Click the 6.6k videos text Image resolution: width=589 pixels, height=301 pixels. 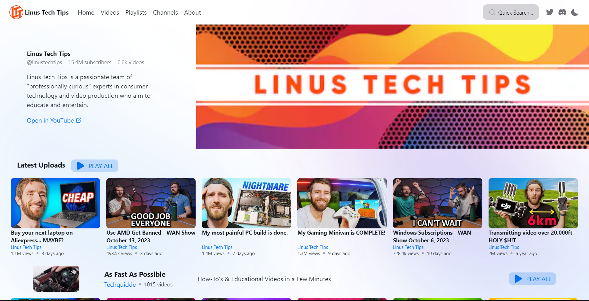[x=131, y=62]
